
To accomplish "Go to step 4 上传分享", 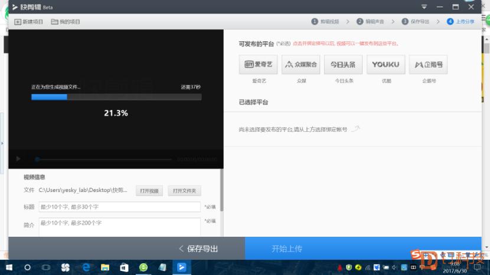I will click(460, 22).
